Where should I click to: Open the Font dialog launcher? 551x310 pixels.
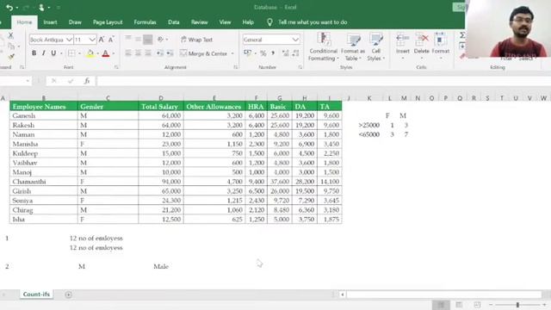pyautogui.click(x=116, y=67)
